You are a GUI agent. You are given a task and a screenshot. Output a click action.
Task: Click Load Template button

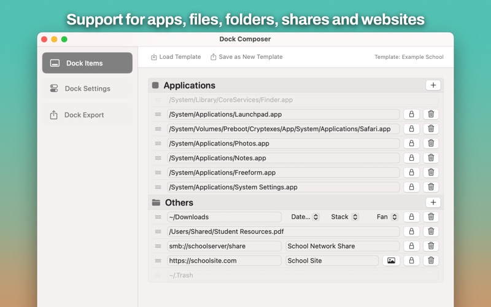[x=176, y=57]
